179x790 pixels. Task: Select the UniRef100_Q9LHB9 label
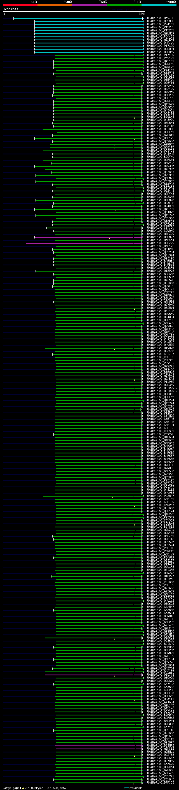160,33
